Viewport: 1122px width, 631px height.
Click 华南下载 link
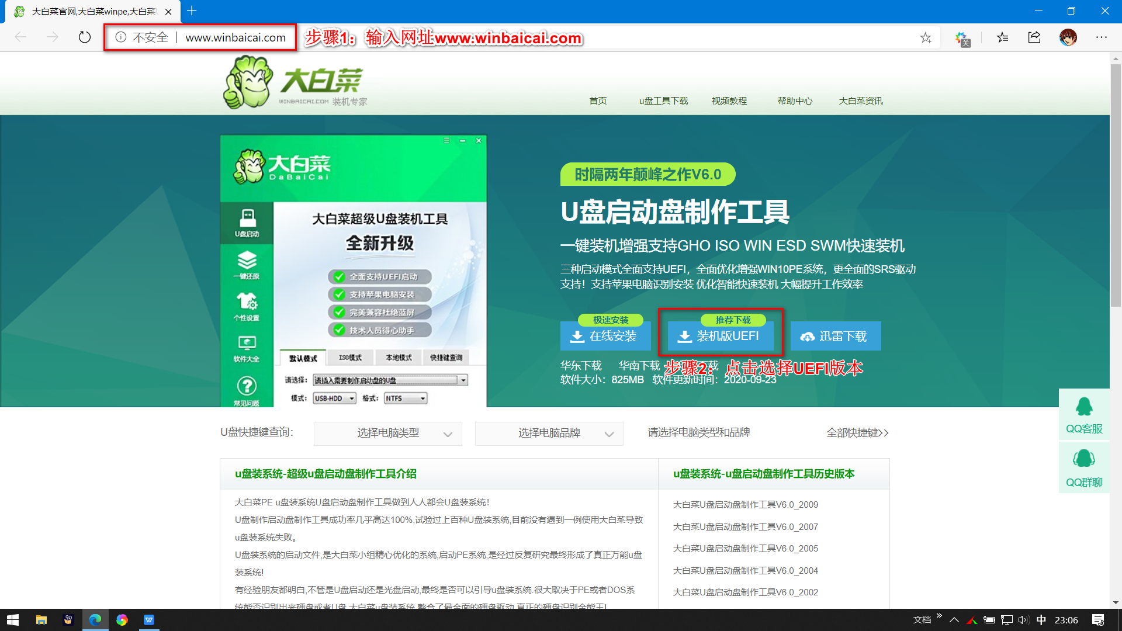639,366
